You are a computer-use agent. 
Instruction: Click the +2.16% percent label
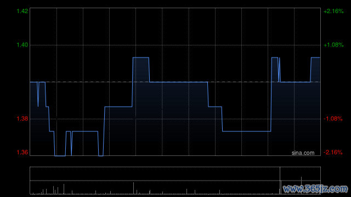[333, 11]
